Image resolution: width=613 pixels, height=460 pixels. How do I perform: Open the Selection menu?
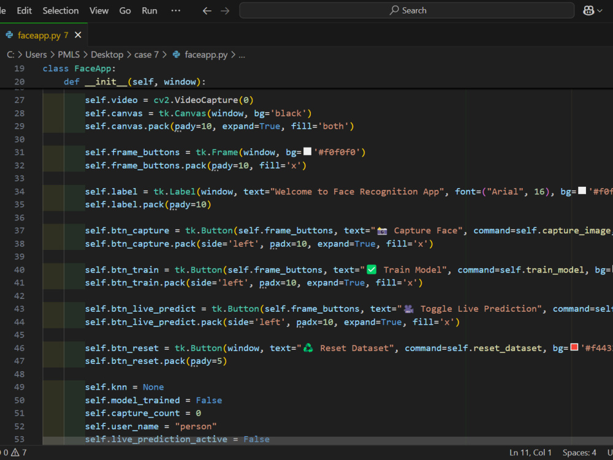click(x=61, y=10)
